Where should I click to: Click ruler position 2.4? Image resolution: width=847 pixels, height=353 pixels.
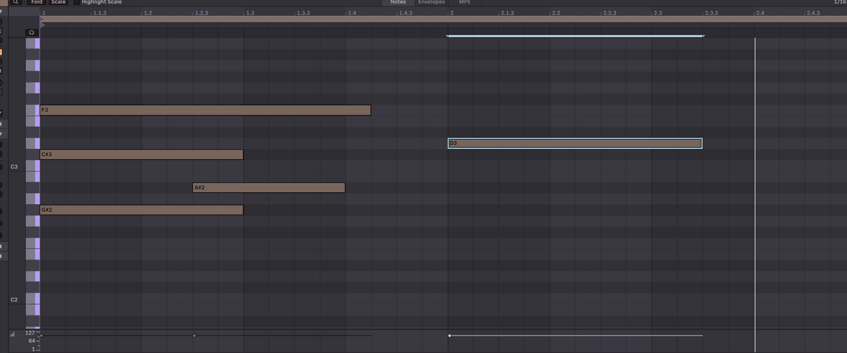pos(759,13)
